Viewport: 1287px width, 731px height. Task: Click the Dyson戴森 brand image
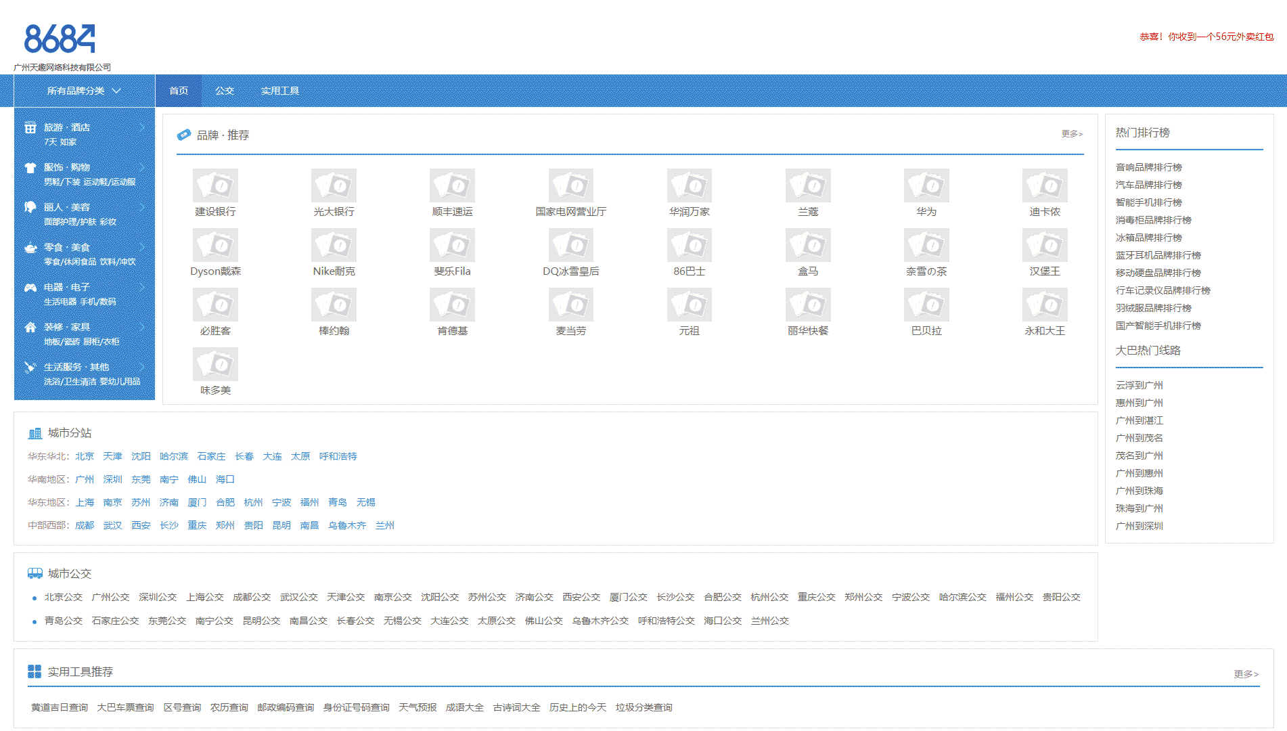[x=215, y=245]
